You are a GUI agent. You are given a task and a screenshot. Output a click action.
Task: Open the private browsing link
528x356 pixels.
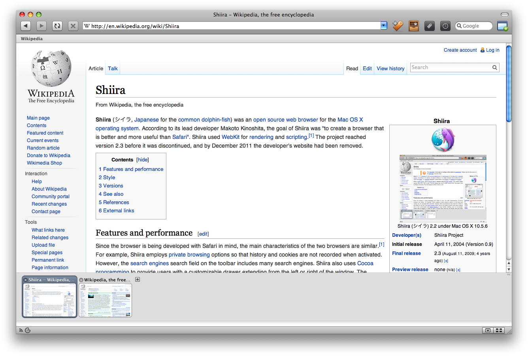tap(189, 255)
